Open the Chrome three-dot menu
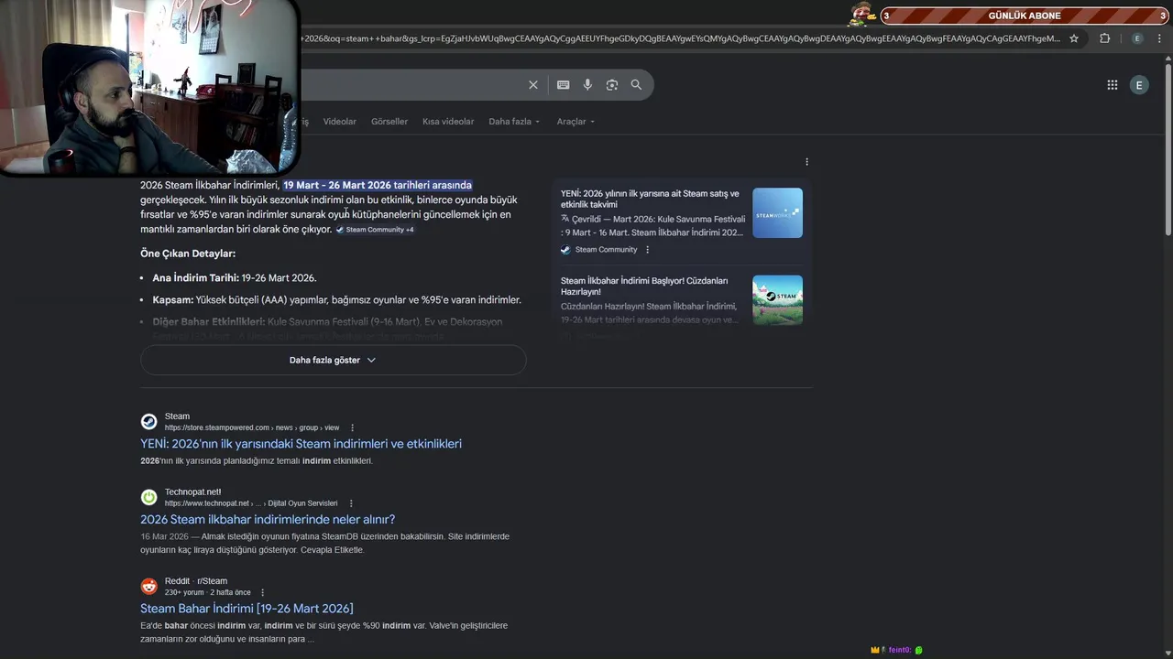 click(x=1158, y=38)
